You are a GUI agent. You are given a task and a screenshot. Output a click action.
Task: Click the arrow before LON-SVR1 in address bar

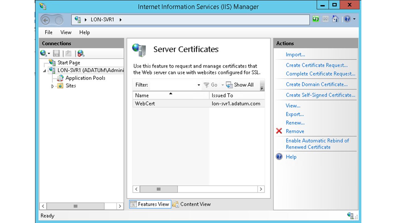(86, 20)
